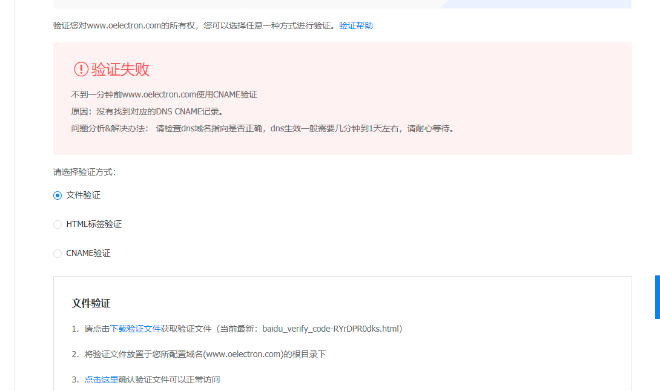Viewport: 660px width, 391px height.
Task: Click the CNAME验证 option label text
Action: point(88,254)
